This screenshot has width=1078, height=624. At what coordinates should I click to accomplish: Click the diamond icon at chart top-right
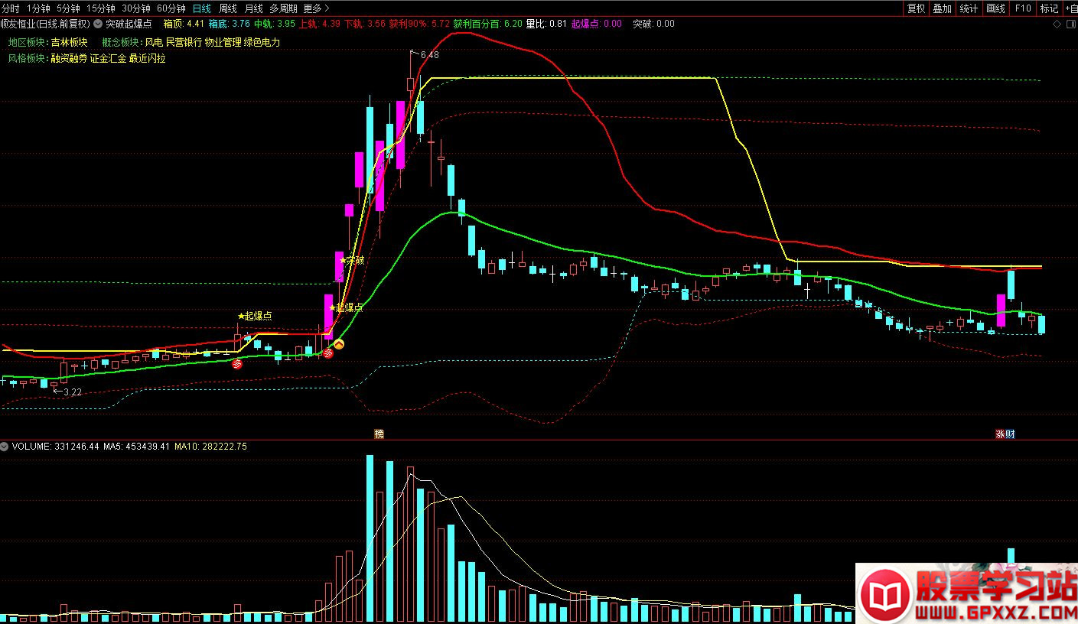click(1057, 24)
